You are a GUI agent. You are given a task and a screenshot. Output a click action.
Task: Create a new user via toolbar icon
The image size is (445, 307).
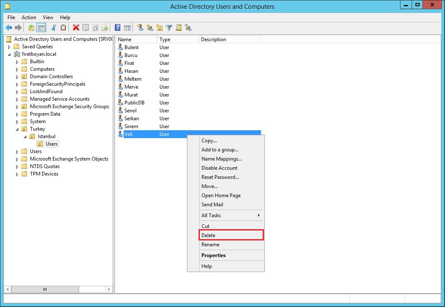140,28
